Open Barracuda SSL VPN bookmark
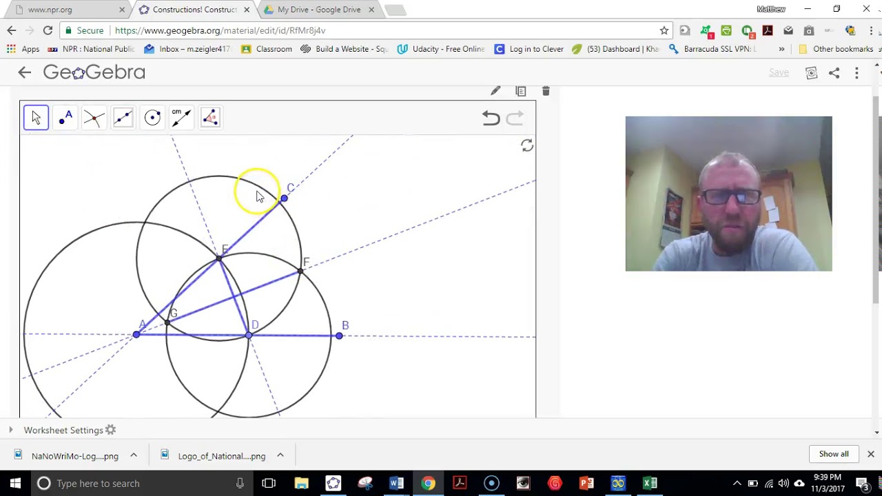The height and width of the screenshot is (496, 882). (x=712, y=49)
